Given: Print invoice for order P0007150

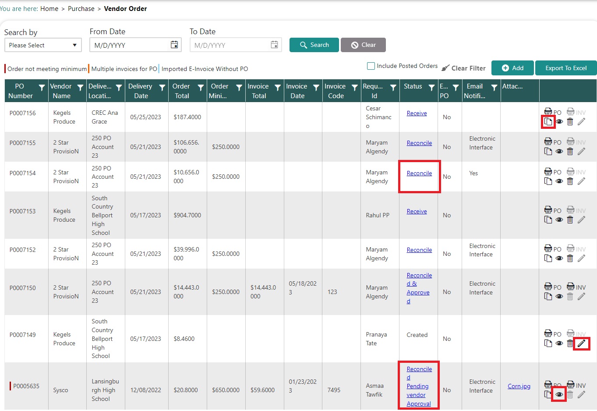Looking at the screenshot, I should [x=571, y=287].
